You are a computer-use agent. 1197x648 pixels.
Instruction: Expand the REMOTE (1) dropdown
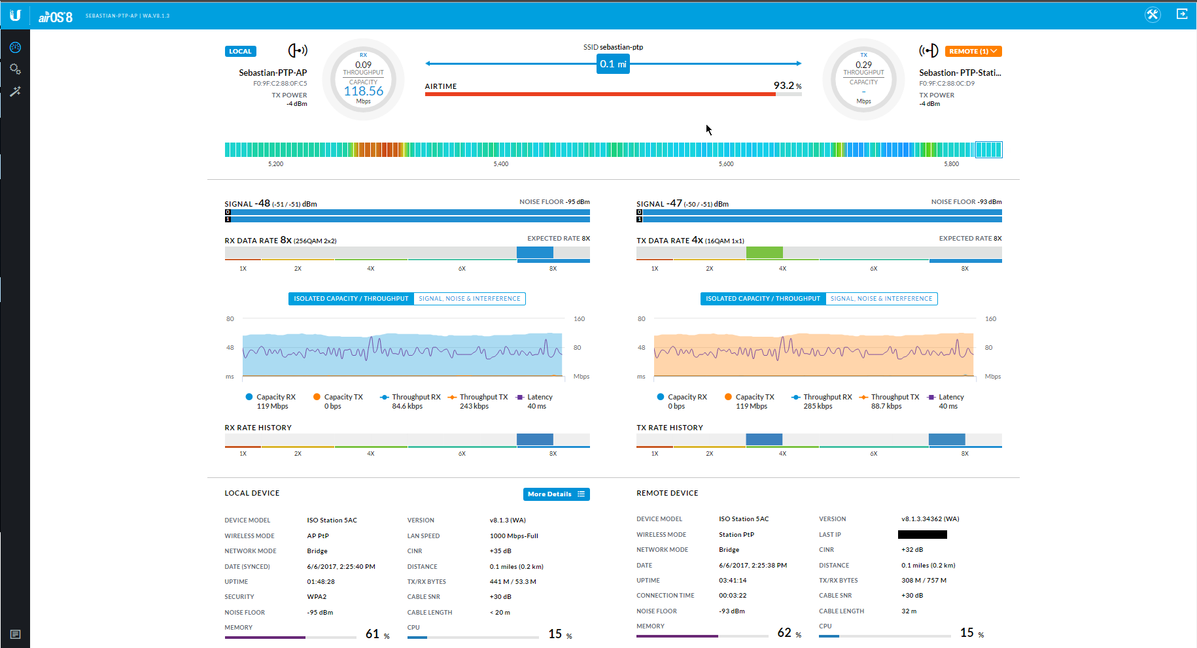pyautogui.click(x=973, y=51)
